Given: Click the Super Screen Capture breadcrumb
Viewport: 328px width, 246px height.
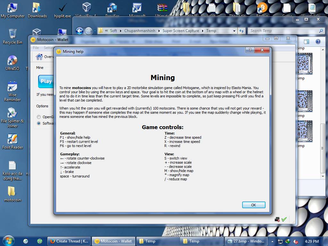Looking at the screenshot, I should 181,31.
